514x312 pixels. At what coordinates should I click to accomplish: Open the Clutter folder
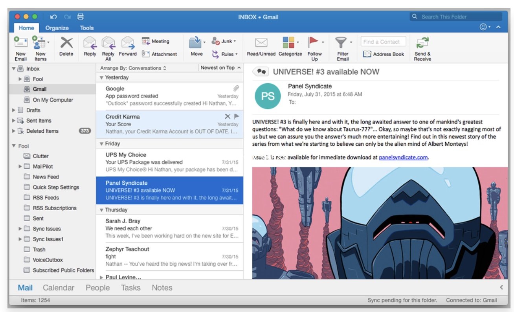pos(52,156)
